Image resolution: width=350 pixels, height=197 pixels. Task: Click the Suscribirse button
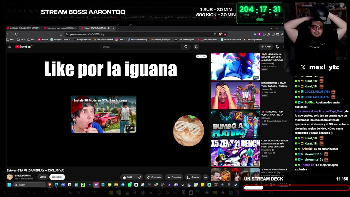coord(57,177)
